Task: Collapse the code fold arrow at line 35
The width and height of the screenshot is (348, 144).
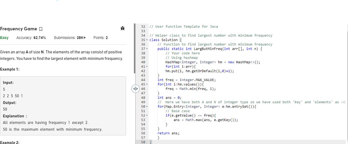Action: [147, 40]
